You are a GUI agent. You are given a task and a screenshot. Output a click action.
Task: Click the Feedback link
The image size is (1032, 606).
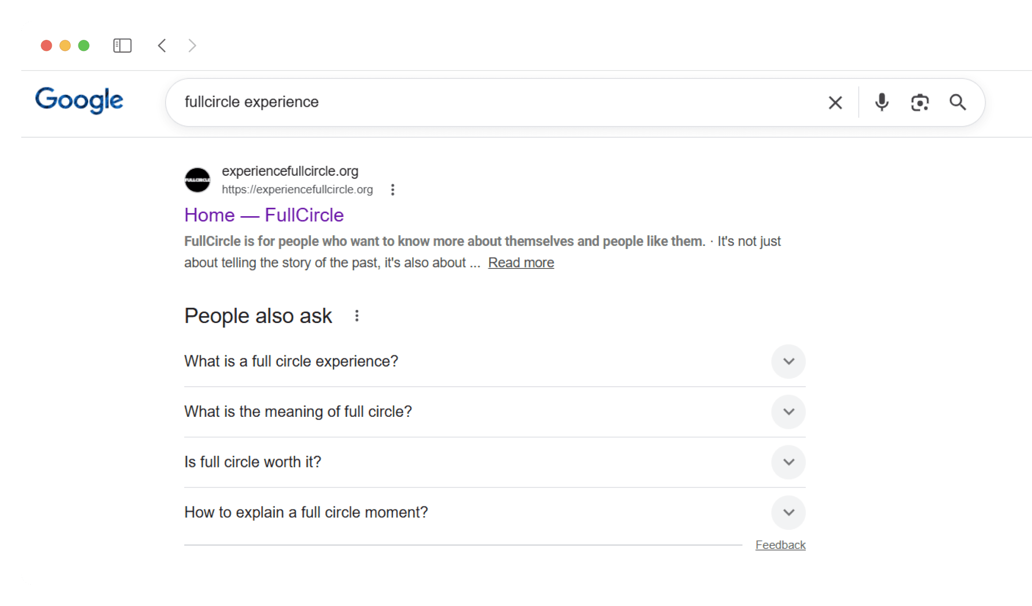780,545
